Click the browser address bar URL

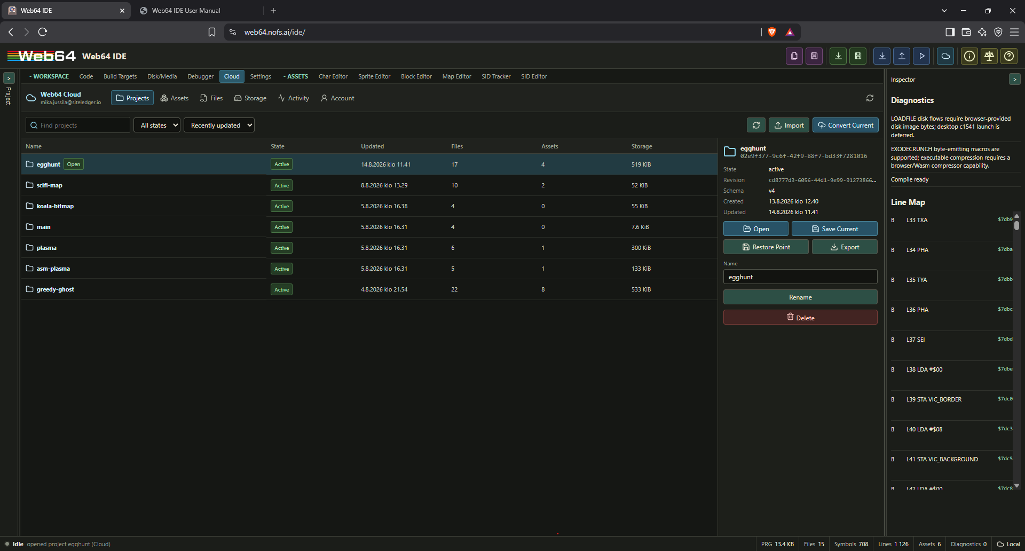pyautogui.click(x=274, y=32)
